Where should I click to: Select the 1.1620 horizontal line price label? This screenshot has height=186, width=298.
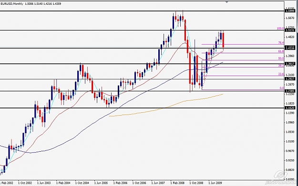(290, 108)
